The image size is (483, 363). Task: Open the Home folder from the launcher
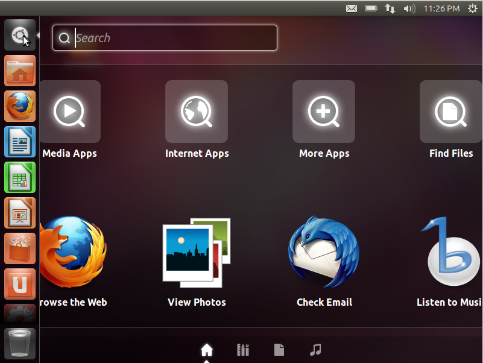coord(20,71)
